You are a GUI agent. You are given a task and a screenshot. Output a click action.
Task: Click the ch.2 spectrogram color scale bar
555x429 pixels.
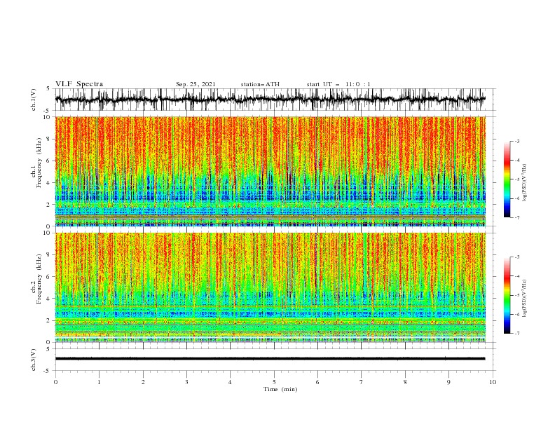pyautogui.click(x=507, y=295)
